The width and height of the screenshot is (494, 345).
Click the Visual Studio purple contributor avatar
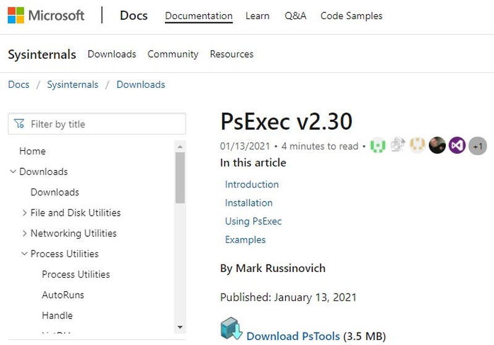coord(457,146)
